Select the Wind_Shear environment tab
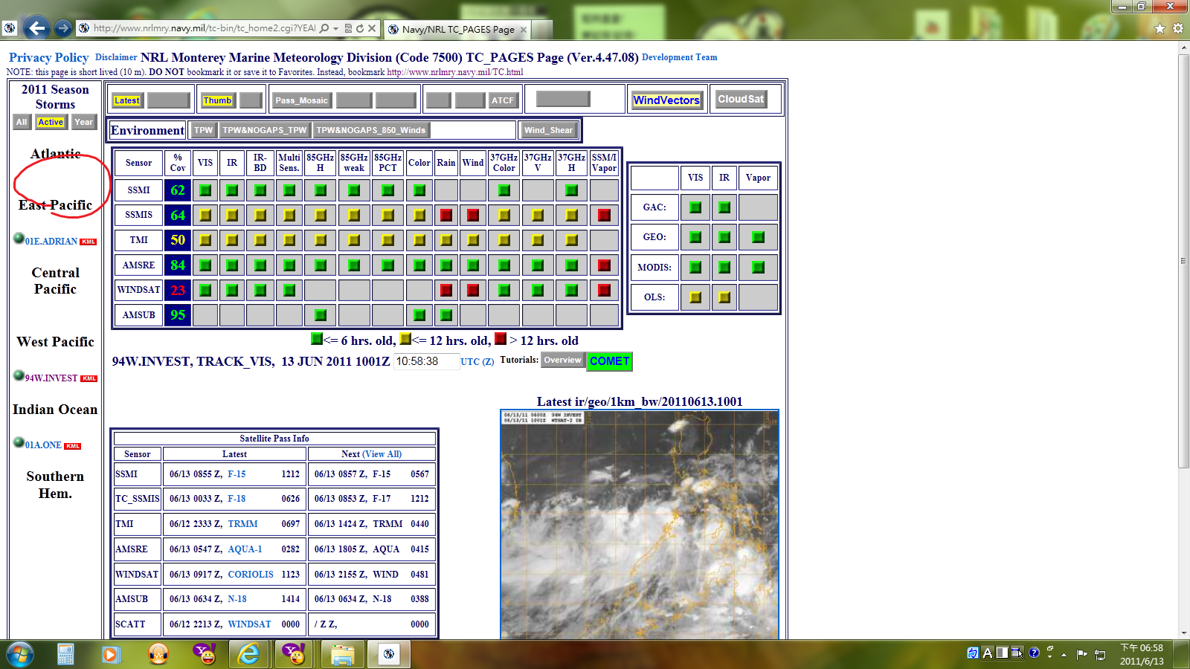The image size is (1190, 669). pos(548,130)
